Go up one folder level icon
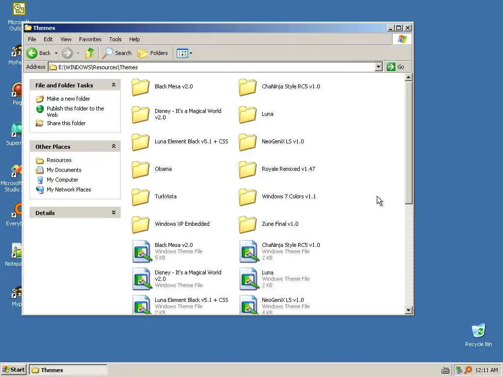The image size is (503, 377). click(x=90, y=53)
